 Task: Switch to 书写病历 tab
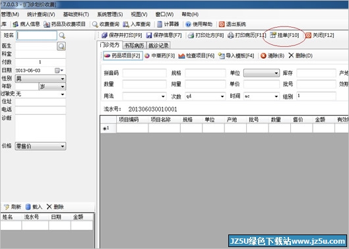[134, 46]
